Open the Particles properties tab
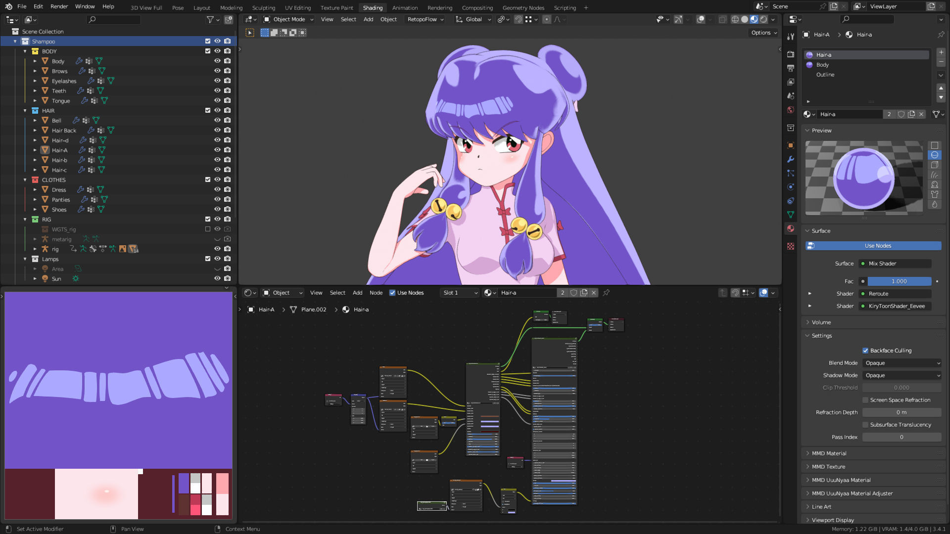 pos(791,173)
